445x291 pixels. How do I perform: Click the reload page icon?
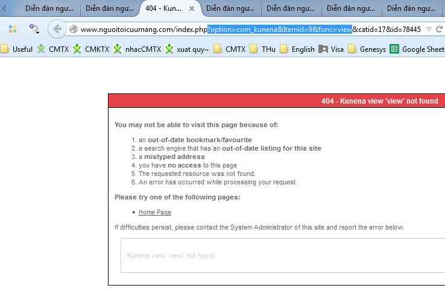click(x=439, y=29)
